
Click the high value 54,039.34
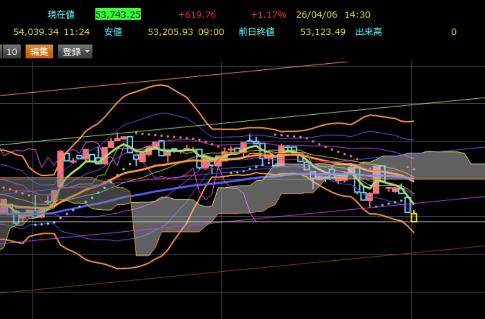pyautogui.click(x=36, y=32)
